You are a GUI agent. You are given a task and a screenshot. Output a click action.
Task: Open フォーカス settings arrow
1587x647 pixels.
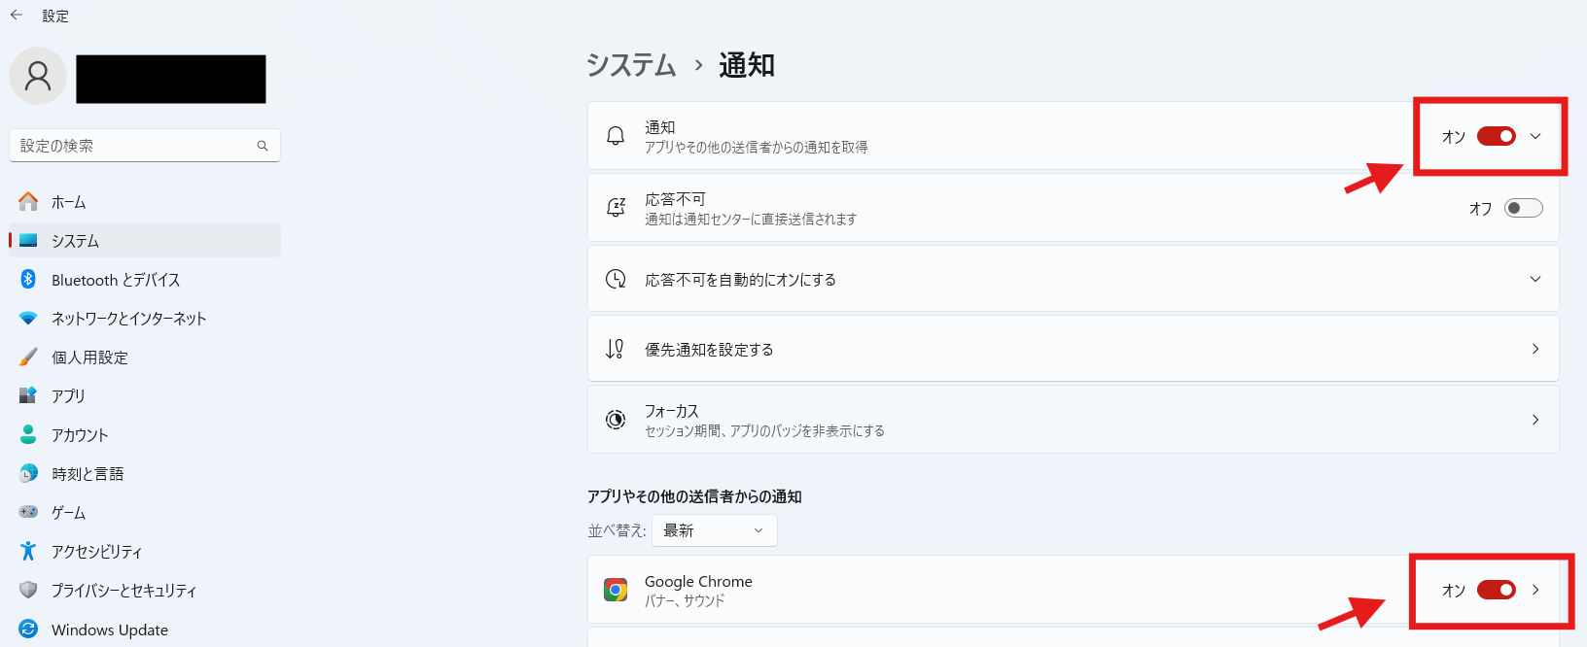1535,420
